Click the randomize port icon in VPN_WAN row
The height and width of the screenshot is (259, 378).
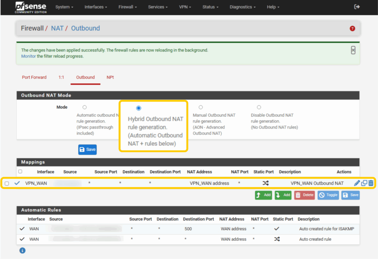(x=265, y=183)
